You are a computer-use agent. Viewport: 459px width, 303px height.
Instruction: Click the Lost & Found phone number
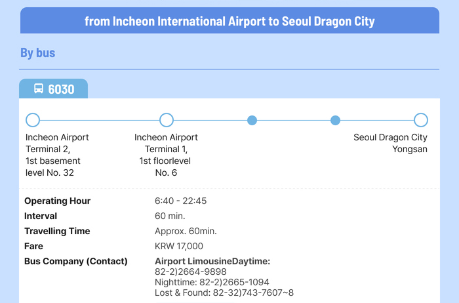pyautogui.click(x=224, y=293)
